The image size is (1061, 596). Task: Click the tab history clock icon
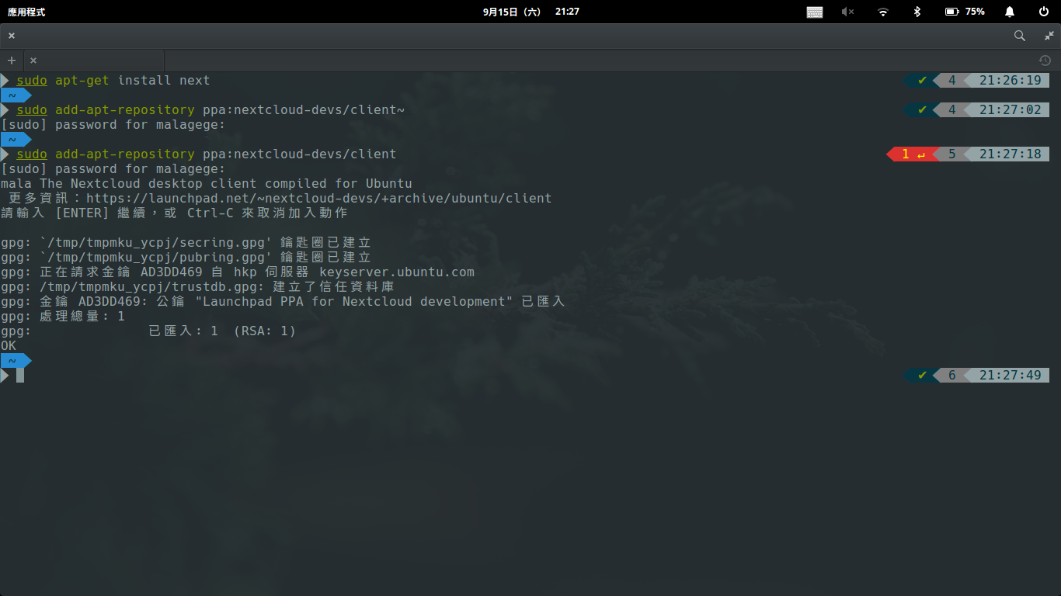point(1045,61)
